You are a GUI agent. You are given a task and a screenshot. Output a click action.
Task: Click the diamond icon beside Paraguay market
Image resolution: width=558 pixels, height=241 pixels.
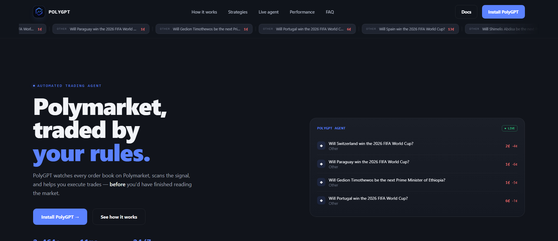click(321, 164)
